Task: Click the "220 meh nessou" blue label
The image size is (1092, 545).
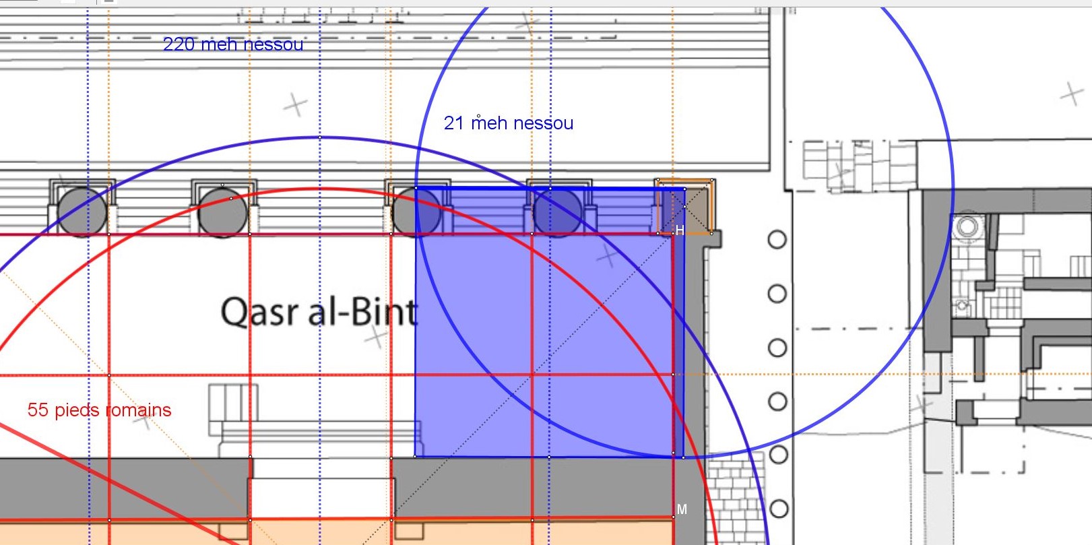Action: click(233, 44)
